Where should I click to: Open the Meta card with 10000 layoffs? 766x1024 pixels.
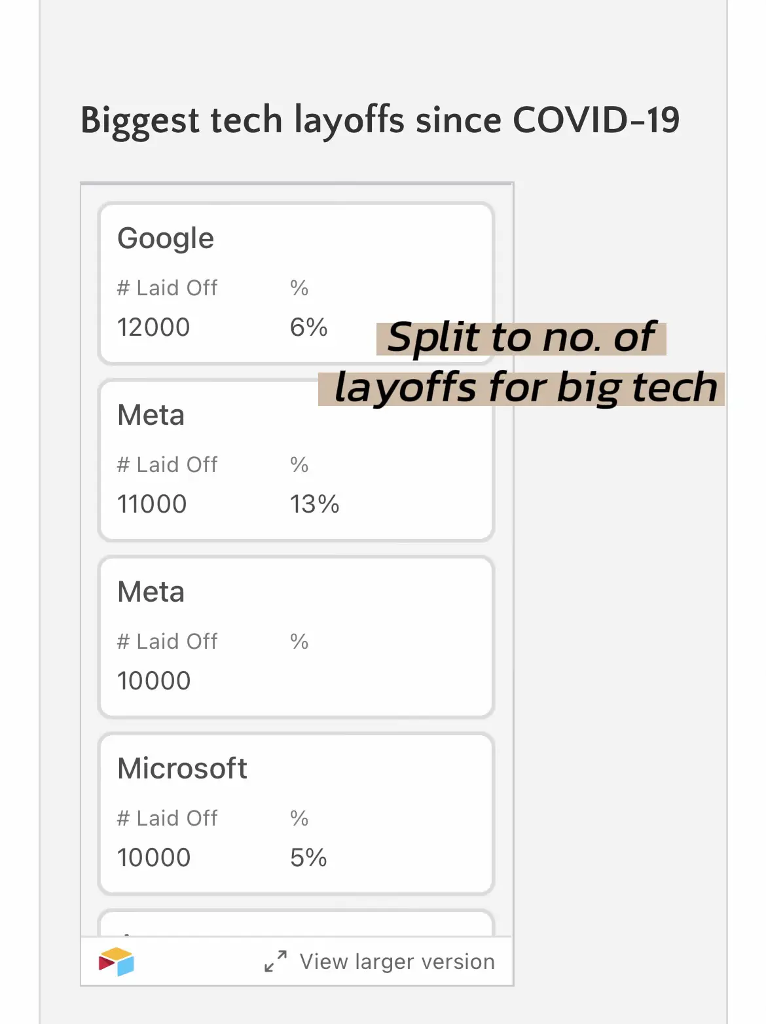(x=296, y=636)
